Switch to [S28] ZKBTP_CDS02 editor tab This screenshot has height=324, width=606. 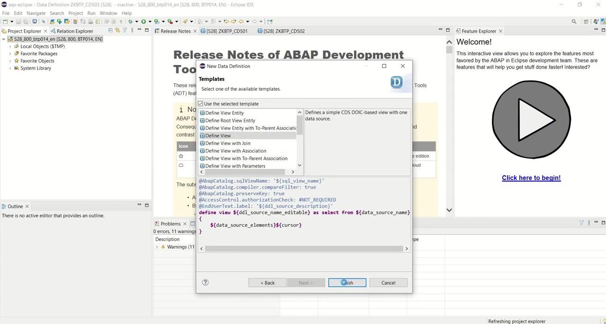pyautogui.click(x=281, y=31)
